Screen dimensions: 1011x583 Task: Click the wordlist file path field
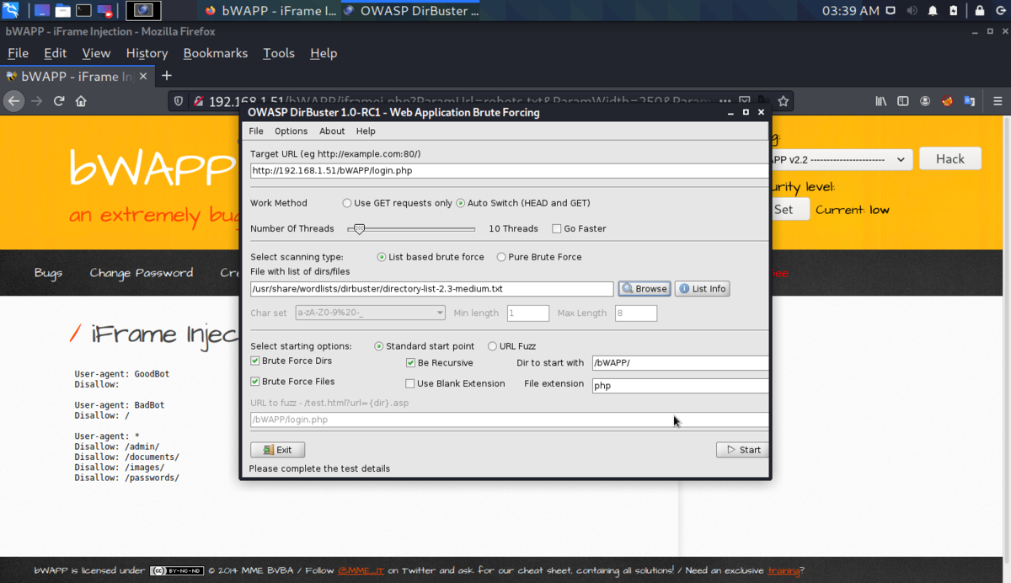tap(432, 288)
